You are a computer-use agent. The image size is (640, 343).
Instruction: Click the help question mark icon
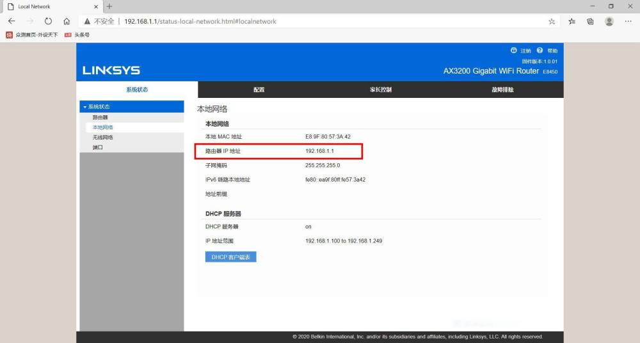click(540, 50)
